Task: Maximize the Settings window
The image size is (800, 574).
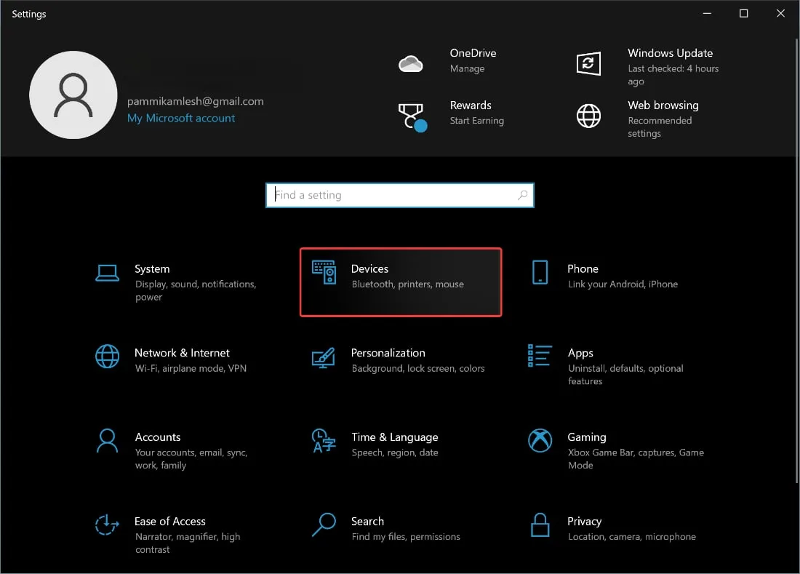Action: point(744,14)
